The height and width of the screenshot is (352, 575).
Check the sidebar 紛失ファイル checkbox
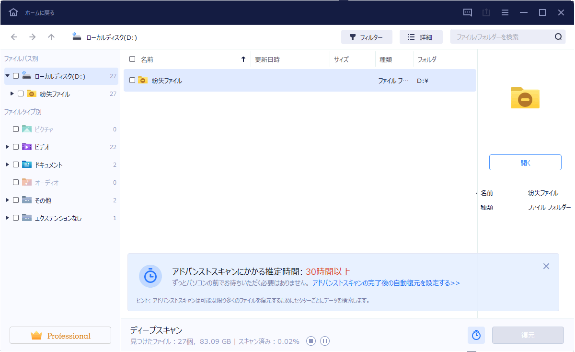21,94
